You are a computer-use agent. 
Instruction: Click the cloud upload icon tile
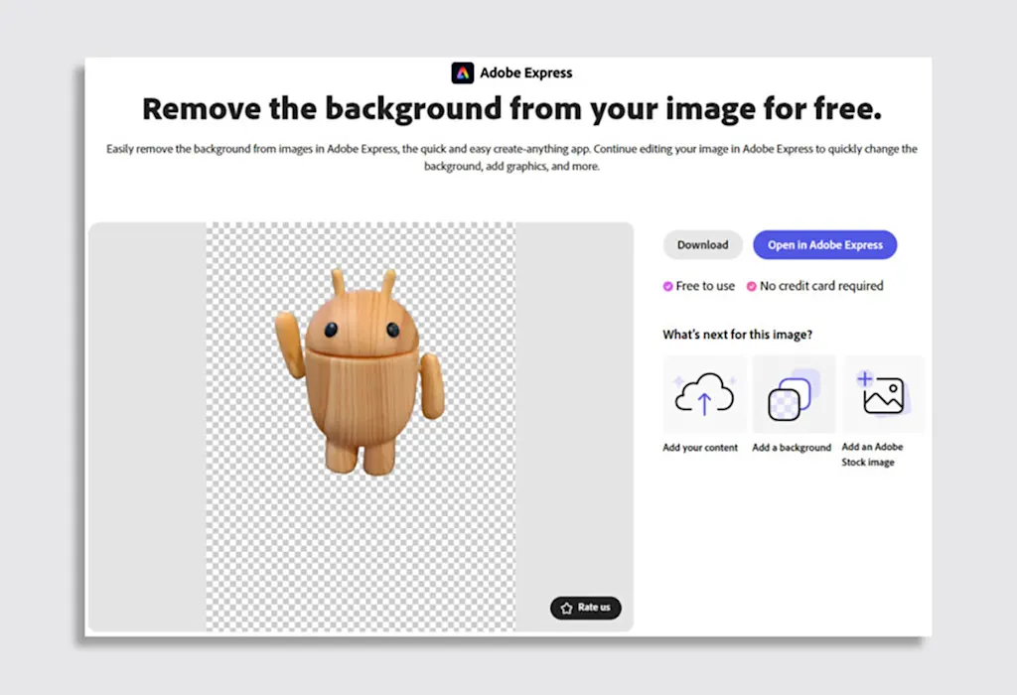(704, 394)
